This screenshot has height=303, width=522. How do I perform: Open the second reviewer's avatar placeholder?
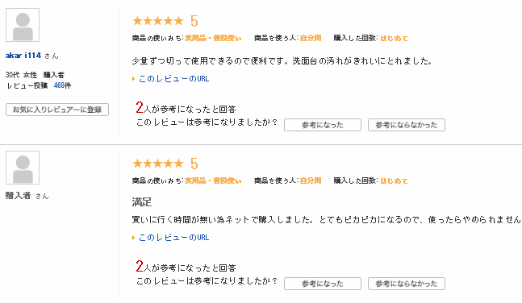(23, 168)
